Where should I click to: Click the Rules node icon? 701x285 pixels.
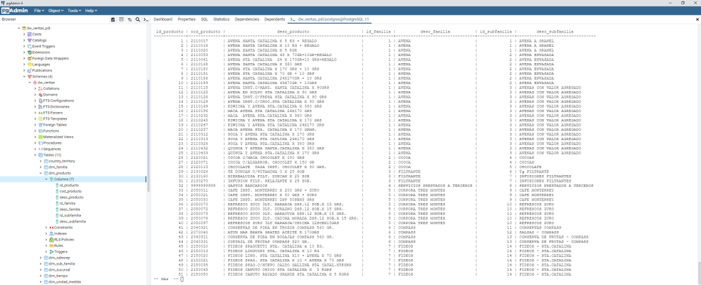pos(51,245)
